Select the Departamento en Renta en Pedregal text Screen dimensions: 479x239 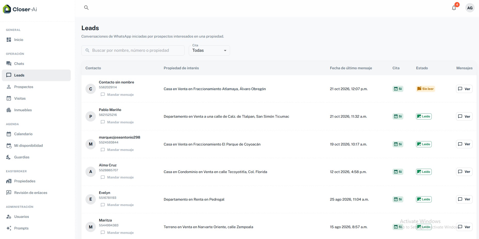click(x=194, y=199)
